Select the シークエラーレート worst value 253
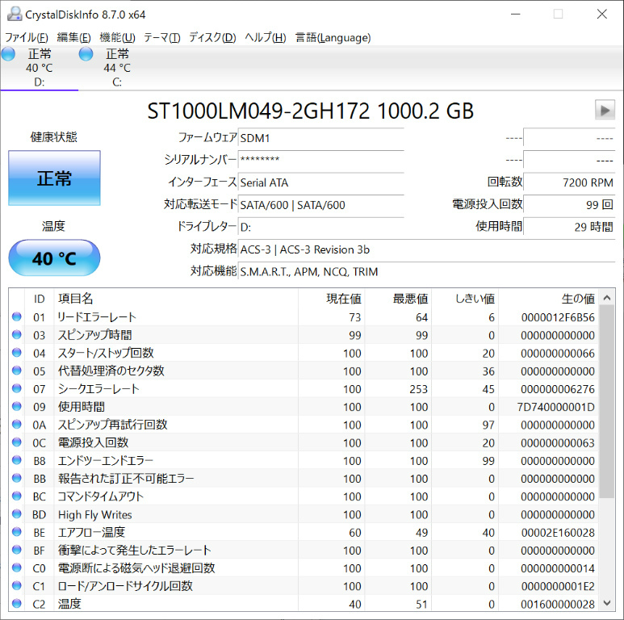Screen dimensions: 624x620 [x=419, y=389]
